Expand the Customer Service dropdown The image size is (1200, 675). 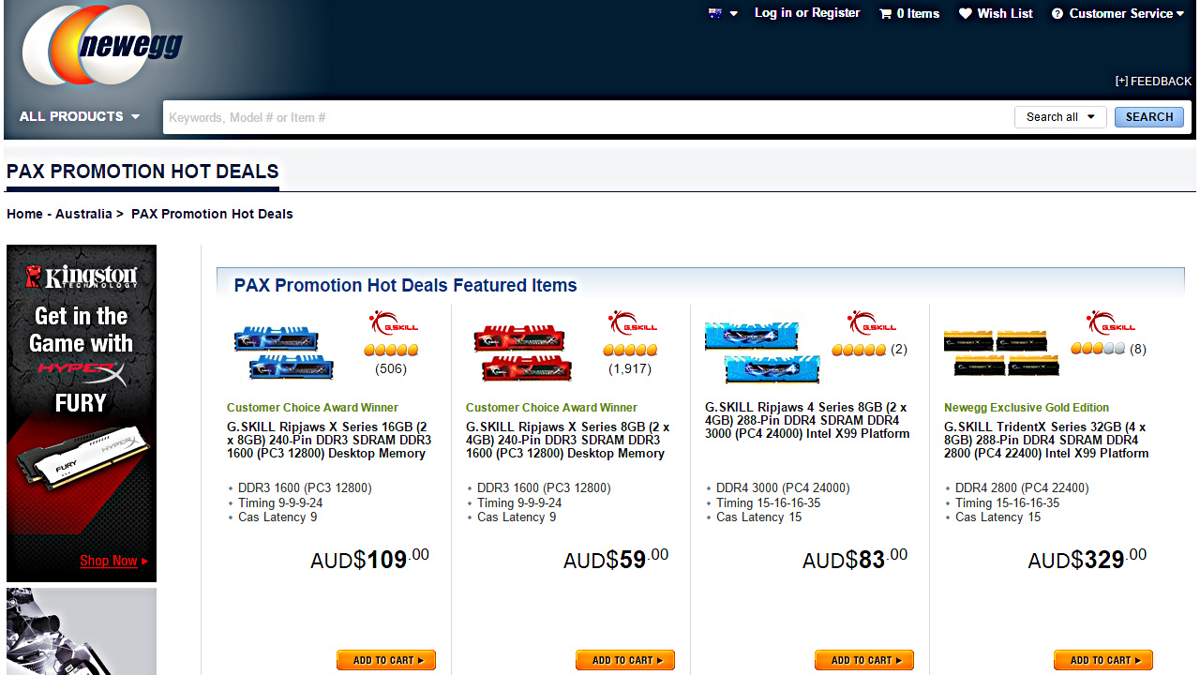[1117, 13]
